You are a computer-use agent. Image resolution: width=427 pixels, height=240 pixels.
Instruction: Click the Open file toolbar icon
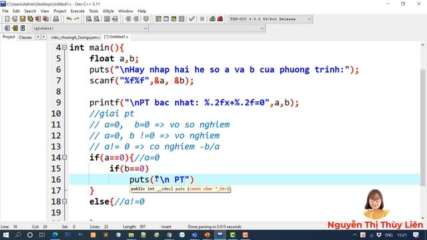[15, 19]
